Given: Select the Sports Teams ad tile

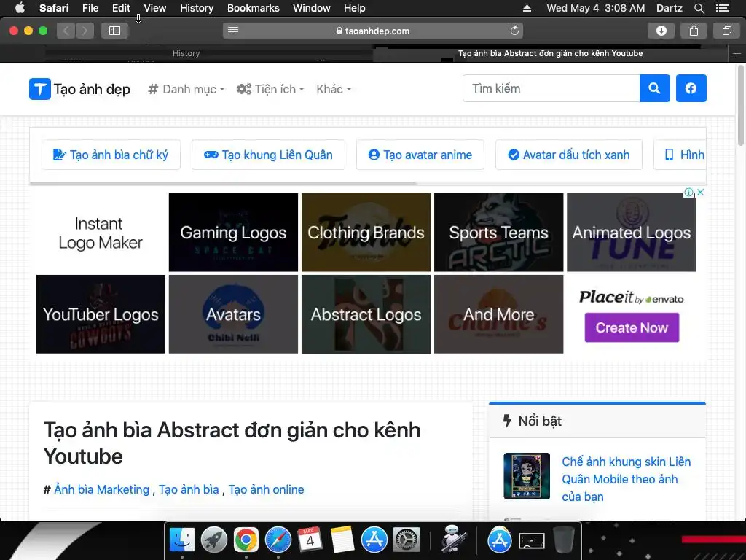Looking at the screenshot, I should tap(498, 233).
